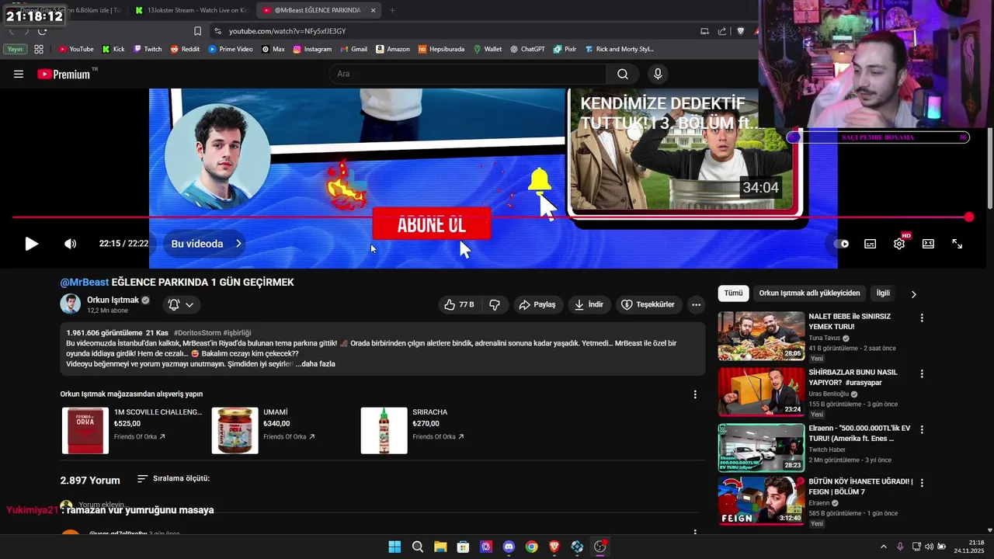
Task: Mute the video volume
Action: (x=70, y=244)
